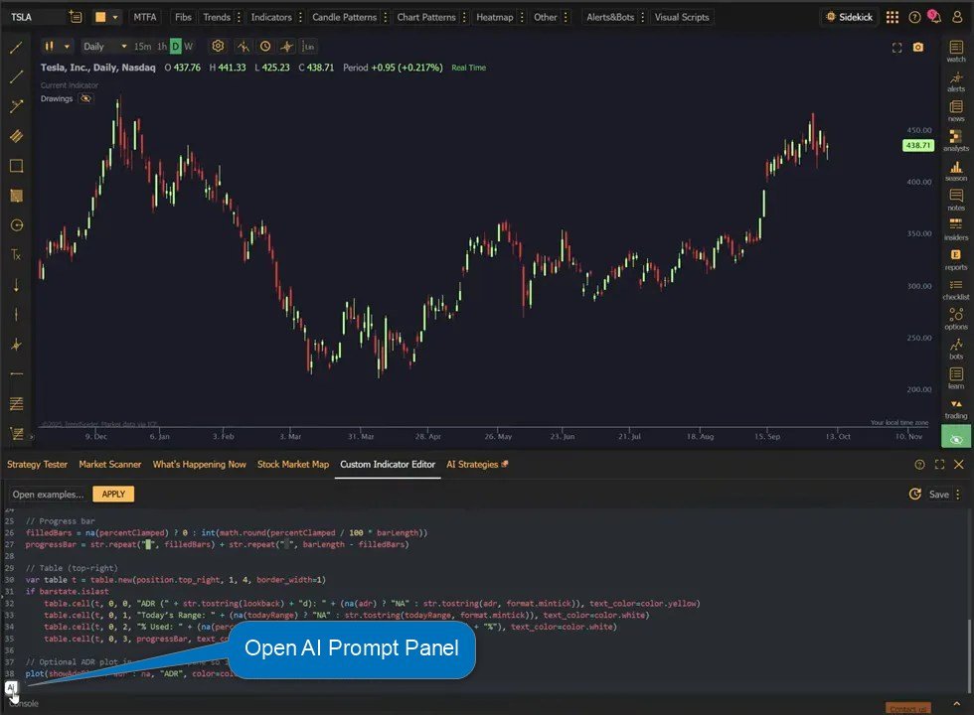Switch to W weekly timeframe
This screenshot has width=974, height=715.
[188, 47]
